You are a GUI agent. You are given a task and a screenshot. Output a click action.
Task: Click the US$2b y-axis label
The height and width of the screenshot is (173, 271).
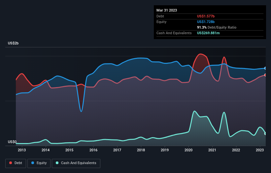tap(13, 43)
